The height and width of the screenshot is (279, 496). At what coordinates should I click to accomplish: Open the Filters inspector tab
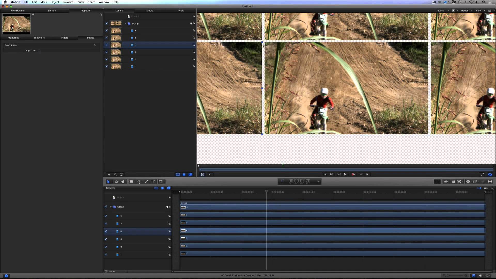click(65, 38)
